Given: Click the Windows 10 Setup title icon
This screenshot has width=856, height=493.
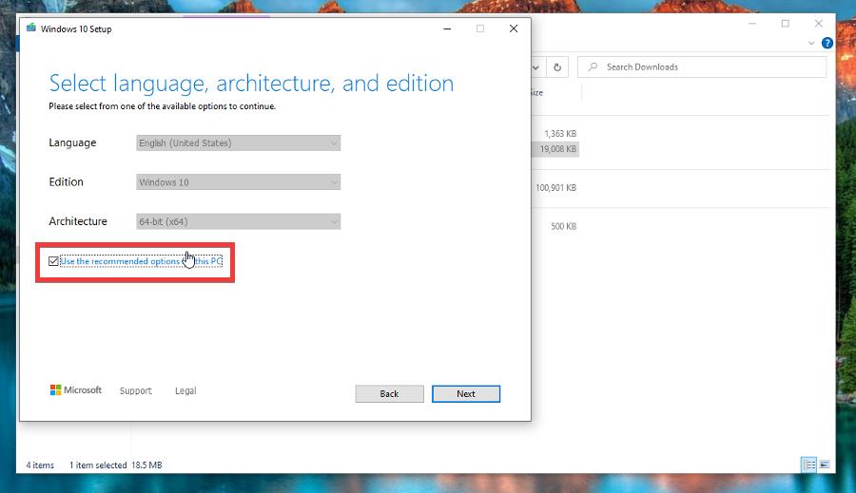Looking at the screenshot, I should pos(31,28).
